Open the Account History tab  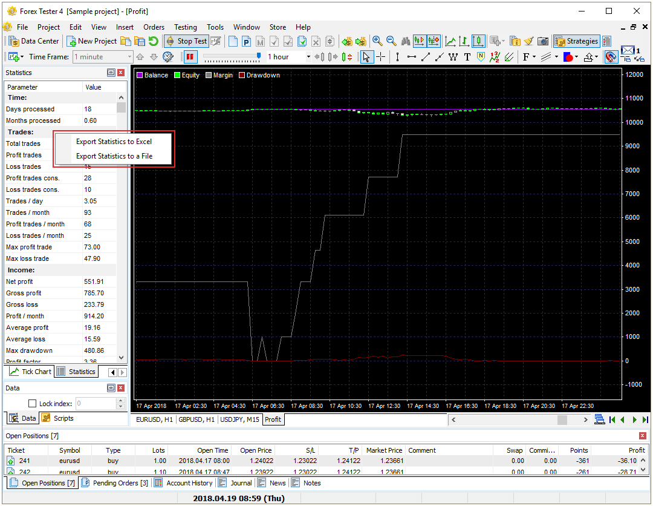(183, 483)
